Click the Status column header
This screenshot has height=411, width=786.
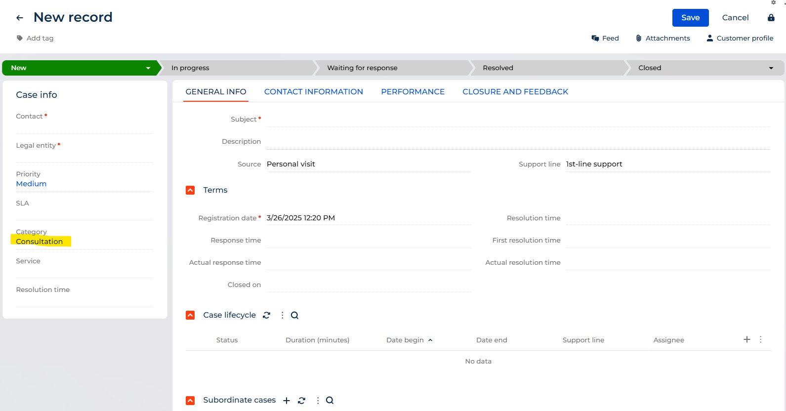(x=227, y=340)
